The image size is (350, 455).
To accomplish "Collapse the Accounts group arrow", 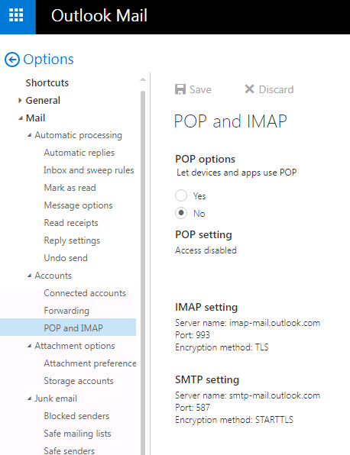I will (29, 276).
